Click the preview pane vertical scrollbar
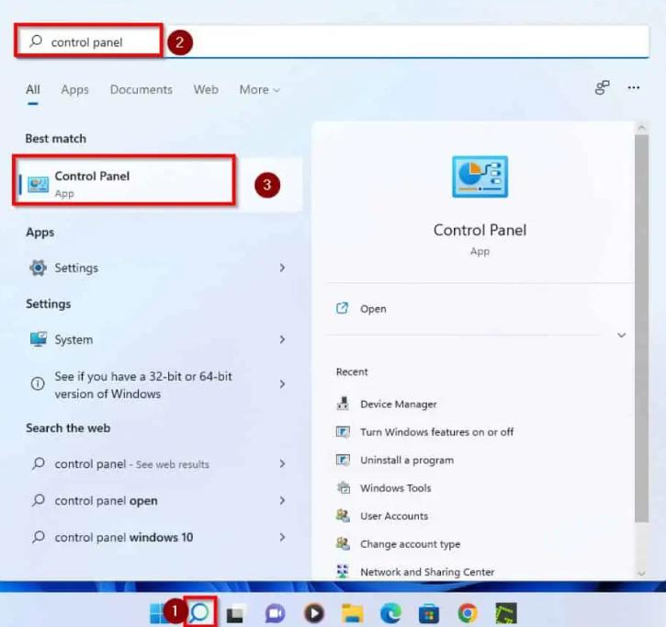This screenshot has height=627, width=666. click(x=641, y=328)
